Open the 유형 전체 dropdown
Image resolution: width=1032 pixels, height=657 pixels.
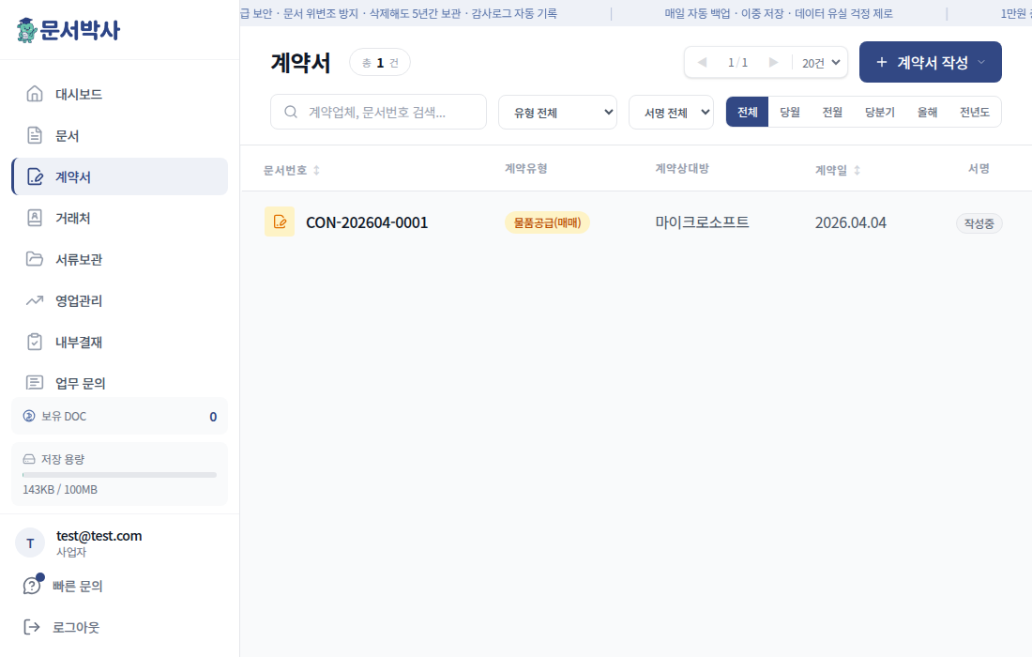[x=557, y=111]
